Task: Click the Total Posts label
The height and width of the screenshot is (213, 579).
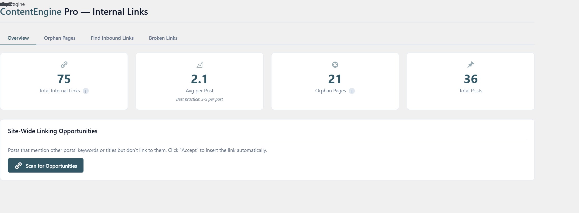Action: click(471, 91)
